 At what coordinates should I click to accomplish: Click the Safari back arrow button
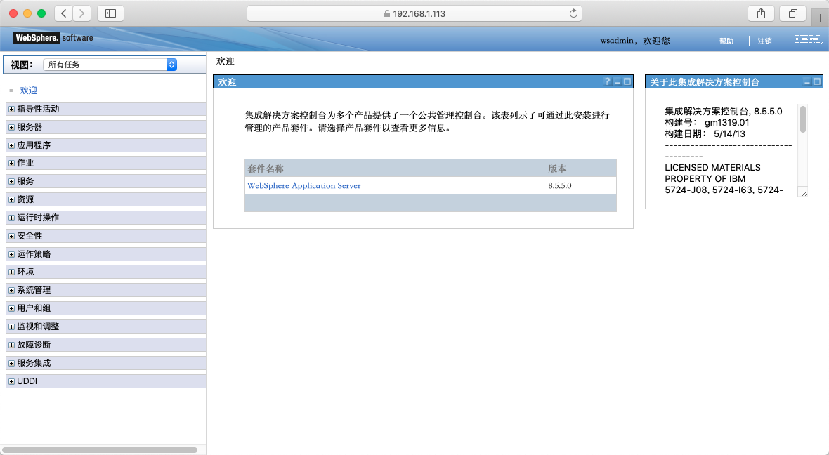point(64,13)
